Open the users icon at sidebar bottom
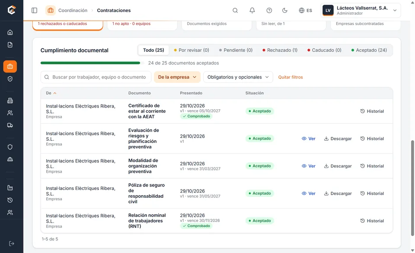The image size is (415, 253). pyautogui.click(x=10, y=212)
